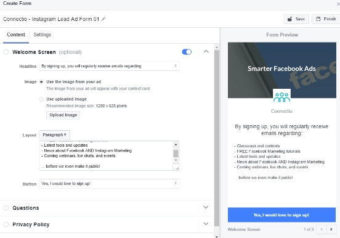The image size is (340, 238).
Task: Click the Welcome Screen label under preview
Action: [244, 229]
